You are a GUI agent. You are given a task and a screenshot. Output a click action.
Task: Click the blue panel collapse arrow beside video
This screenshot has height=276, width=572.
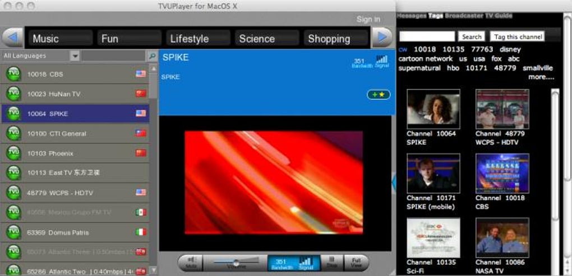click(x=394, y=183)
